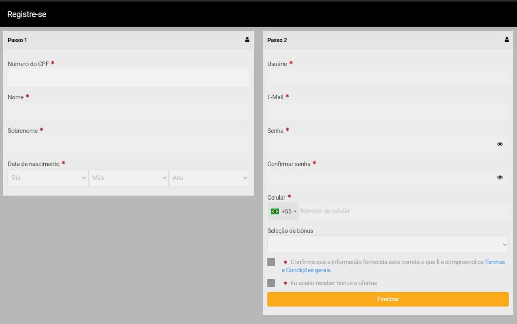The image size is (517, 324).
Task: Click the Finalizar button
Action: (x=388, y=299)
